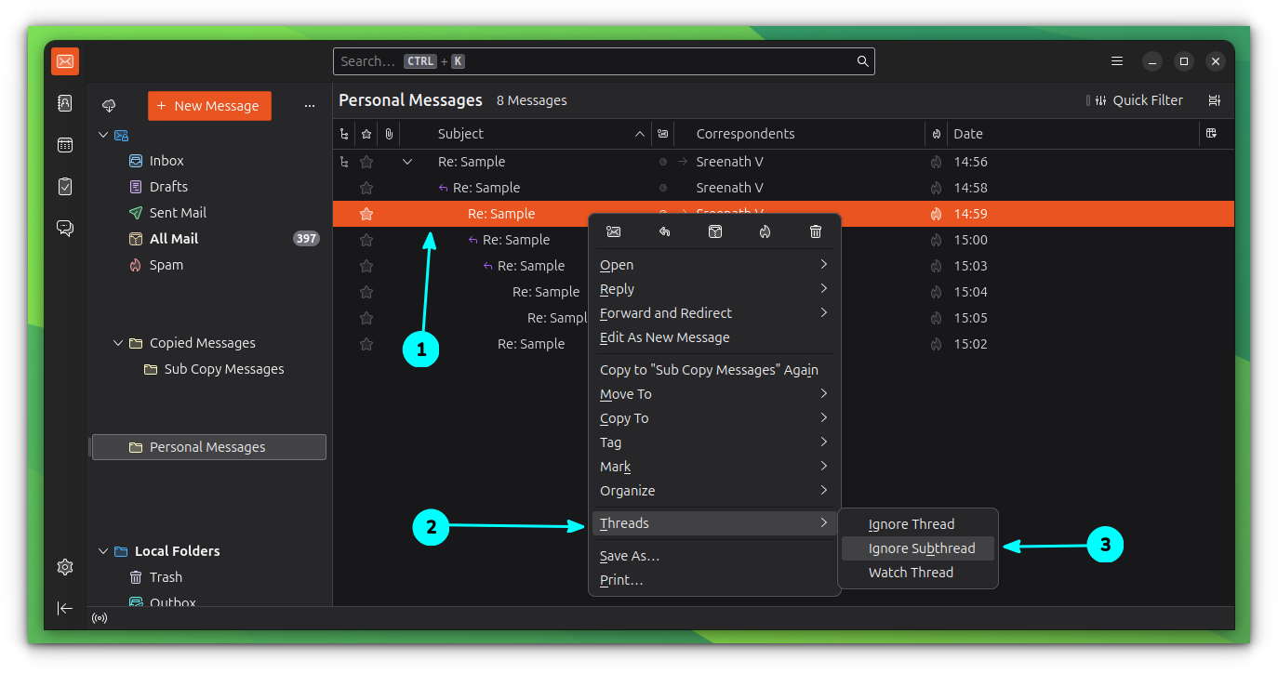The height and width of the screenshot is (673, 1278).
Task: Click the New Message button
Action: (209, 106)
